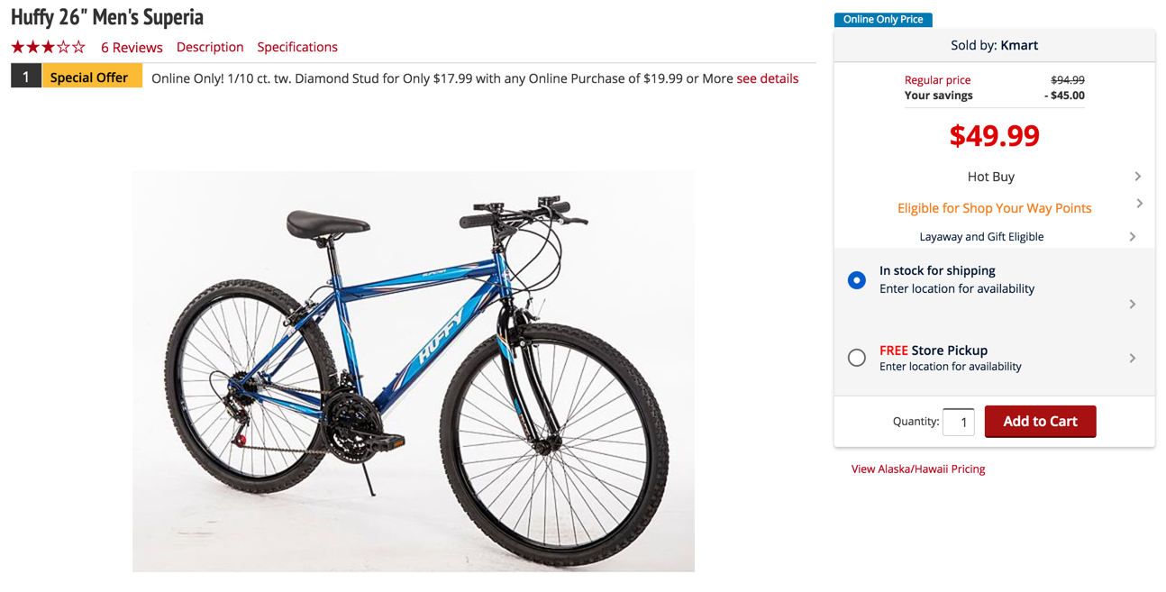Screen dimensions: 1166x592
Task: Expand the Hot Buy details arrow
Action: [x=1137, y=177]
